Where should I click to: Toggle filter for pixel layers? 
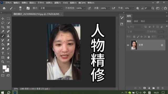click(x=145, y=27)
